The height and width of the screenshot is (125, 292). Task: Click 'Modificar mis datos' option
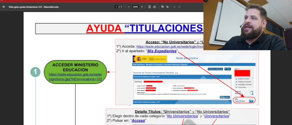[x=243, y=79]
